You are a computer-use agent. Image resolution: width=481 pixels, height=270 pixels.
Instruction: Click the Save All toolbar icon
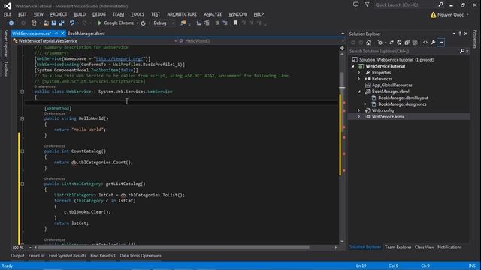pyautogui.click(x=62, y=23)
